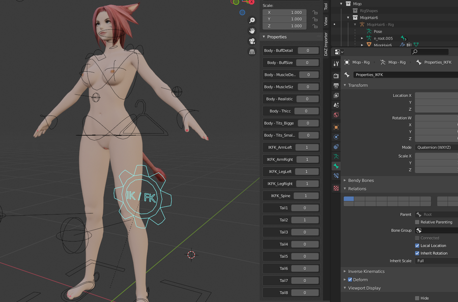Expand the Bendy Bones panel
Screen dimensions: 458x302
pos(345,180)
